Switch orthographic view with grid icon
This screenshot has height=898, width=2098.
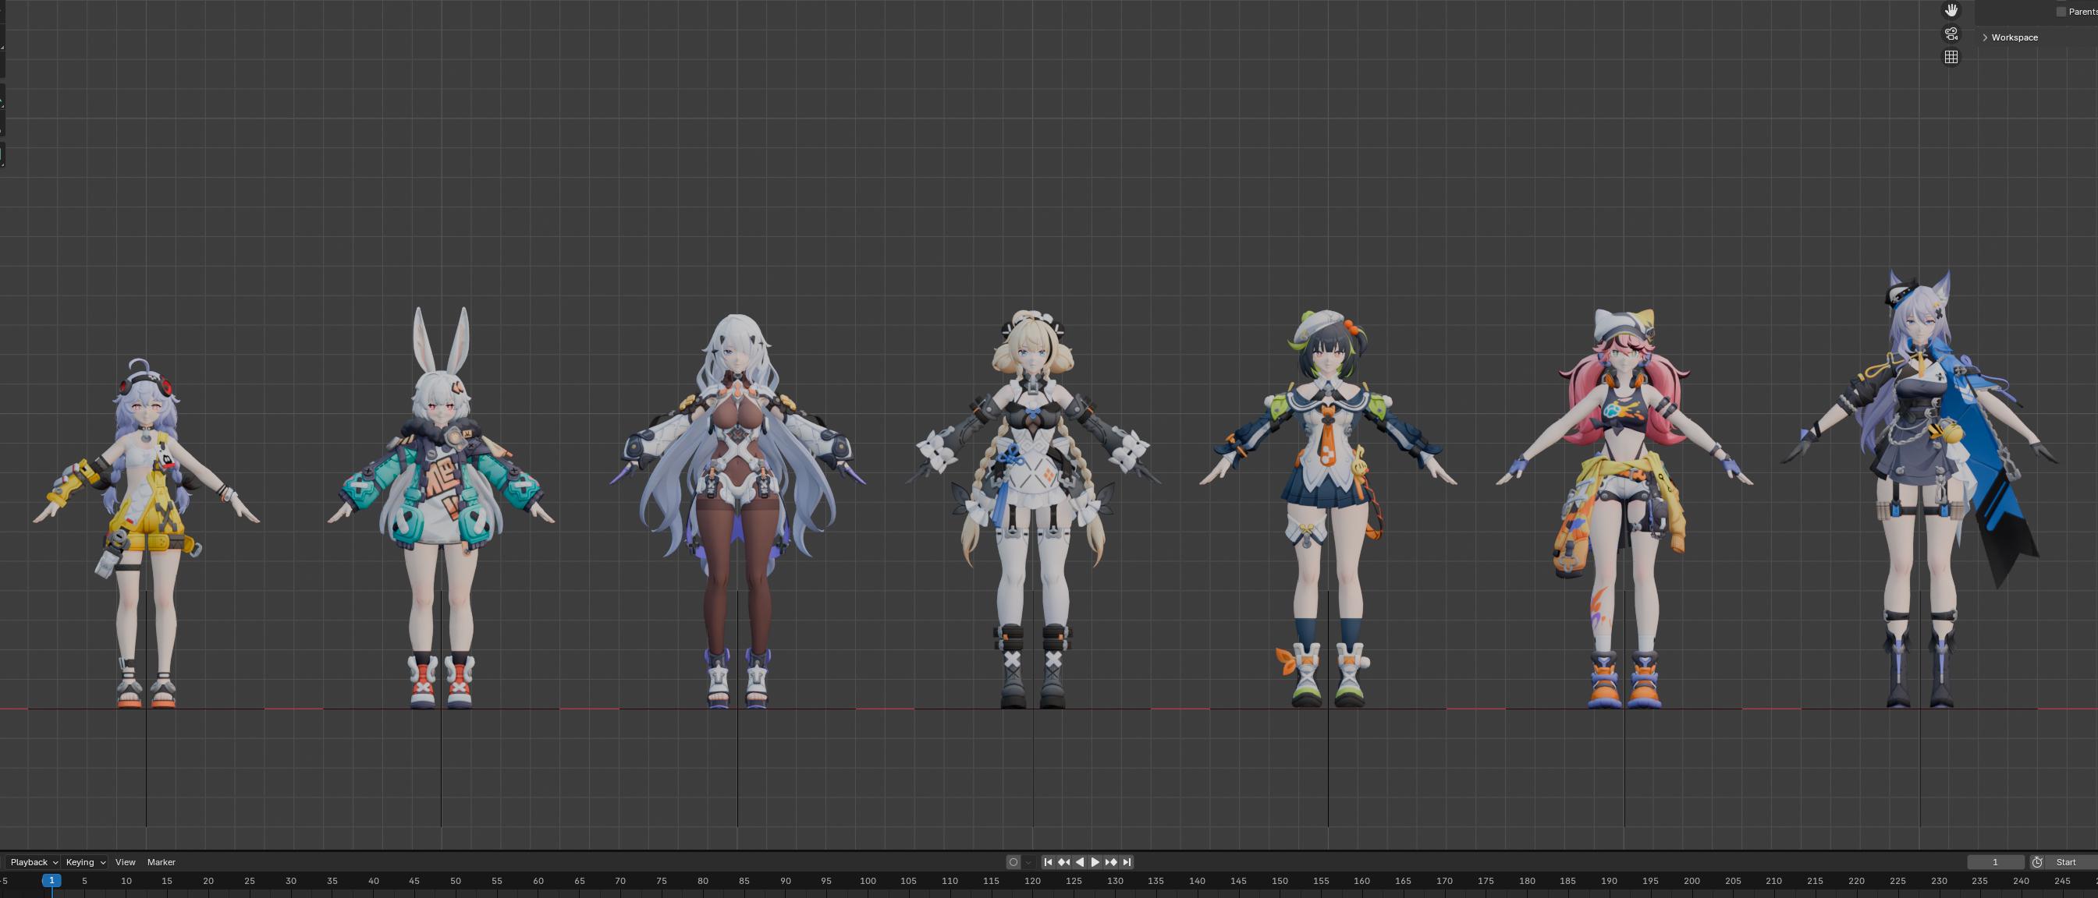[x=1951, y=58]
